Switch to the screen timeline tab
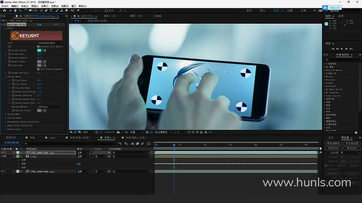362x203 pixels. pyautogui.click(x=52, y=138)
